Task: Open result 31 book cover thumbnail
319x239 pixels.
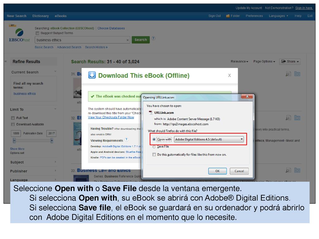Action: tap(77, 88)
